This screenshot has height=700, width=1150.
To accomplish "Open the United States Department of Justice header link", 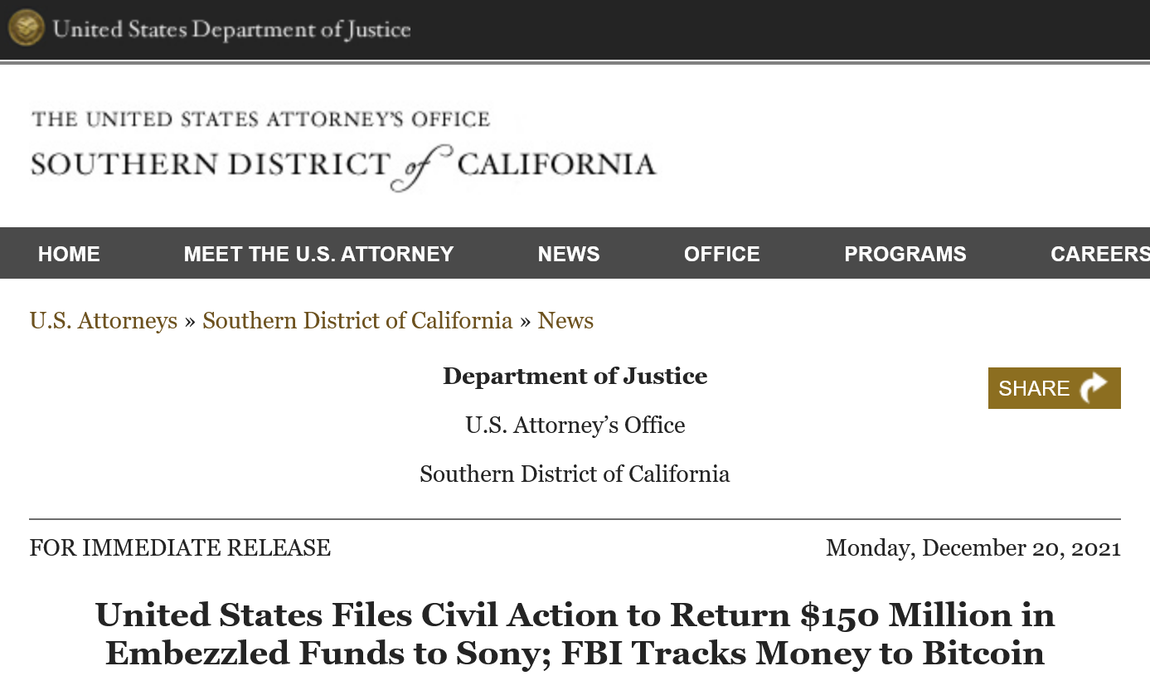I will pos(231,30).
